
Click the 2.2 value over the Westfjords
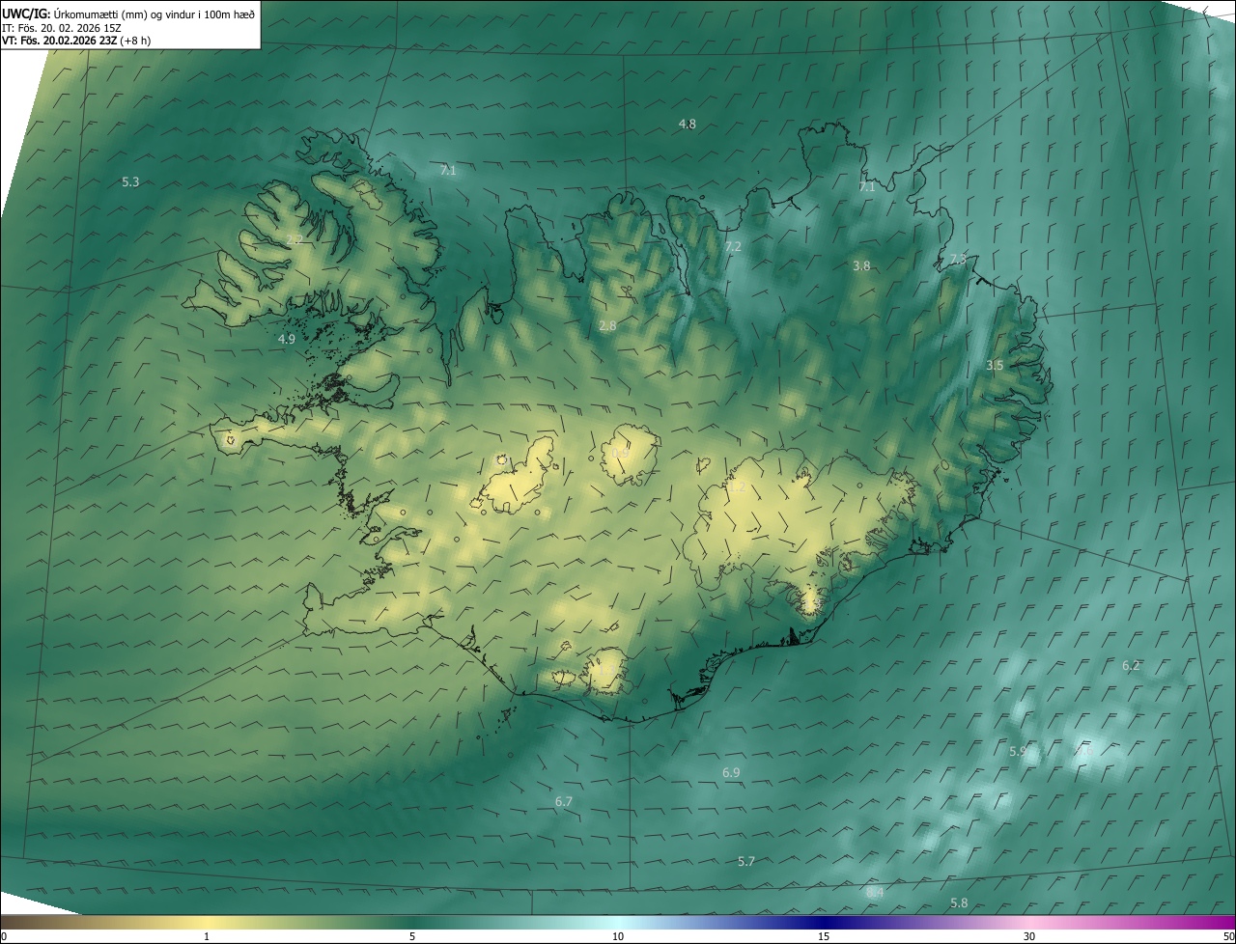[x=295, y=239]
